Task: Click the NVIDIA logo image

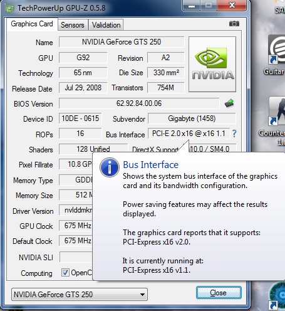Action: coord(212,64)
